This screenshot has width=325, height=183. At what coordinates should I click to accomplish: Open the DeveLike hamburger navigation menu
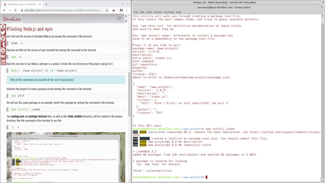(119, 18)
